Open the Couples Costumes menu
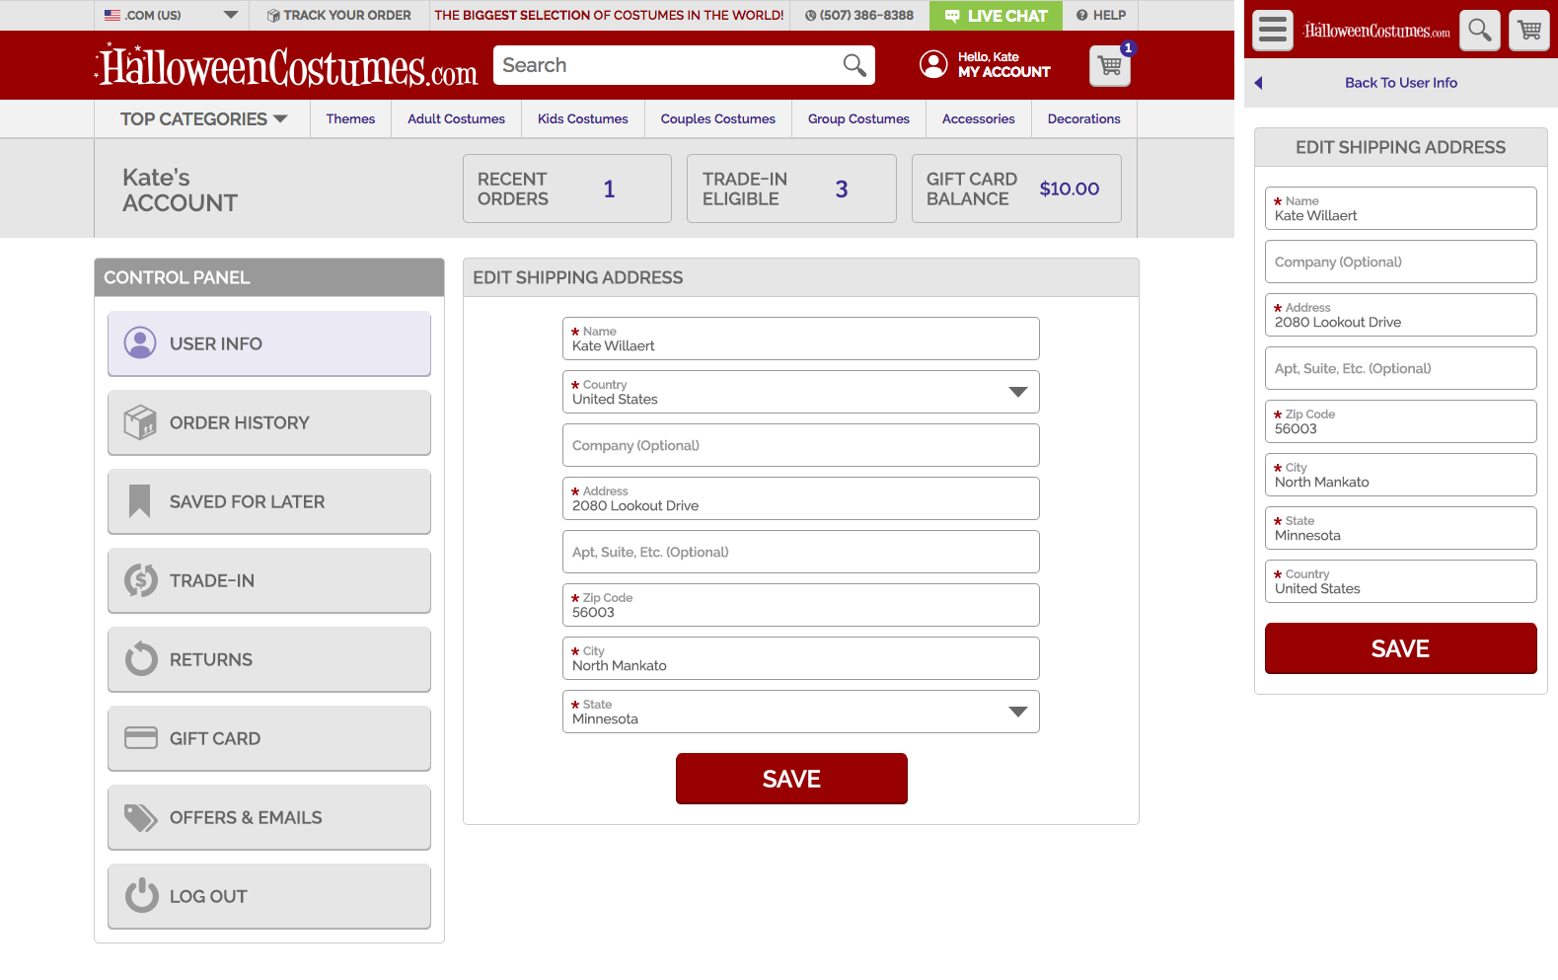This screenshot has width=1558, height=980. 717,118
